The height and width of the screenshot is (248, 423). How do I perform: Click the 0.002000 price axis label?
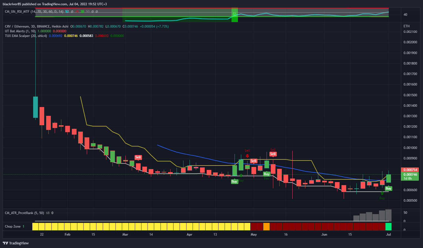[x=410, y=42]
